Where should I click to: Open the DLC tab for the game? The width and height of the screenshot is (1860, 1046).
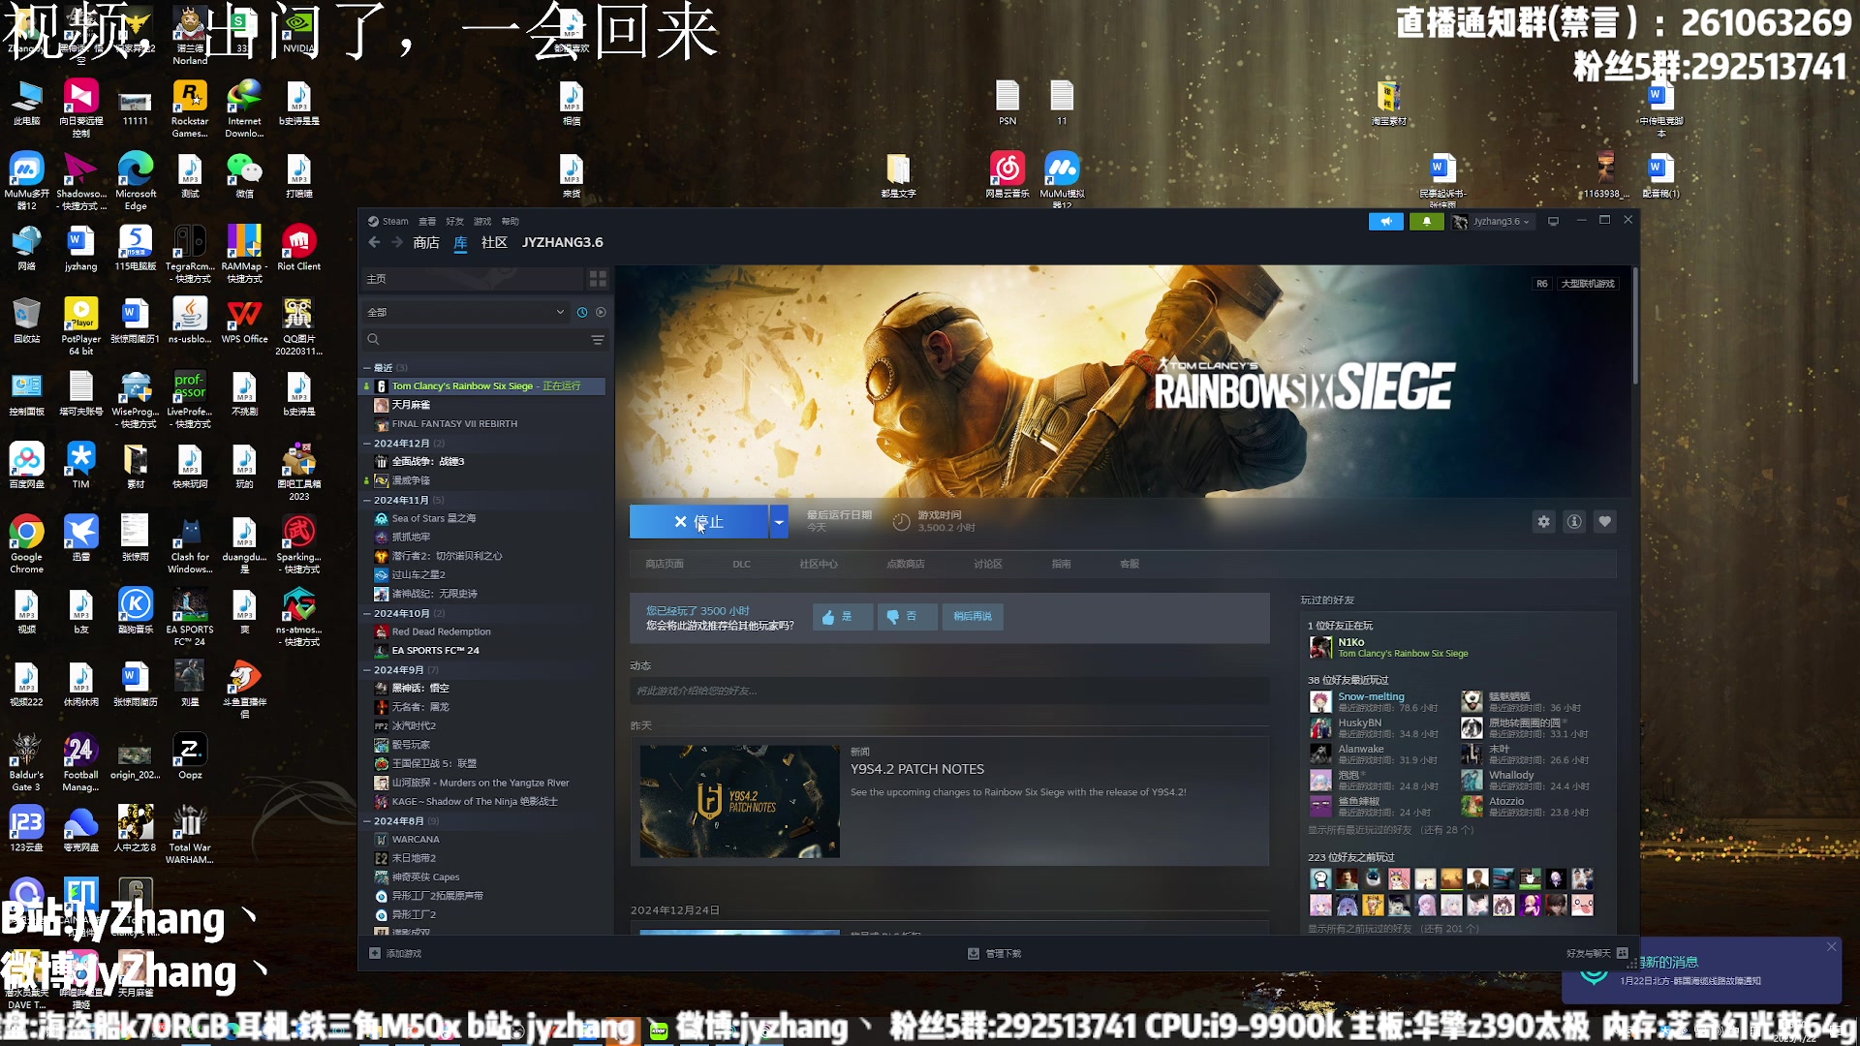point(741,565)
